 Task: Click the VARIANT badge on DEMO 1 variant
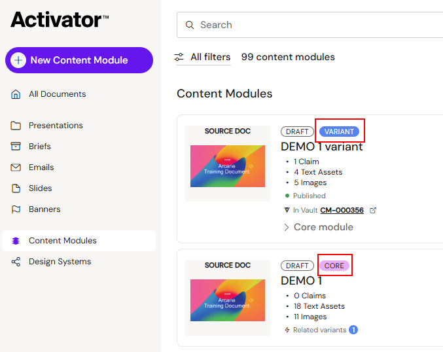339,132
